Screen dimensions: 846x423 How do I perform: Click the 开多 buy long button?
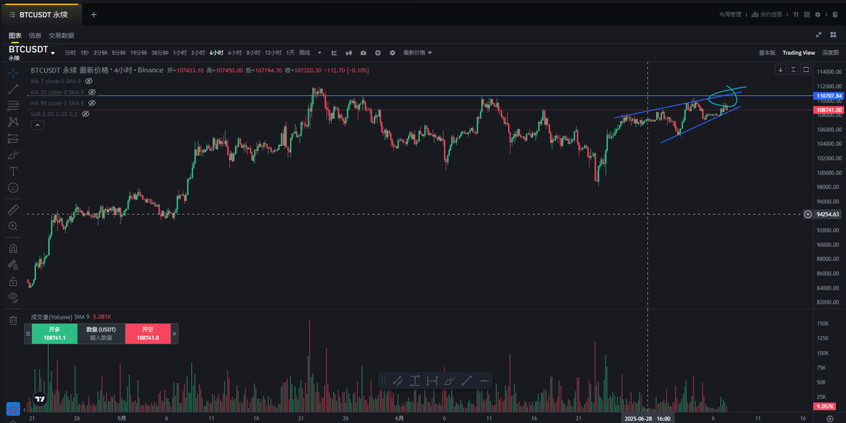click(x=55, y=333)
